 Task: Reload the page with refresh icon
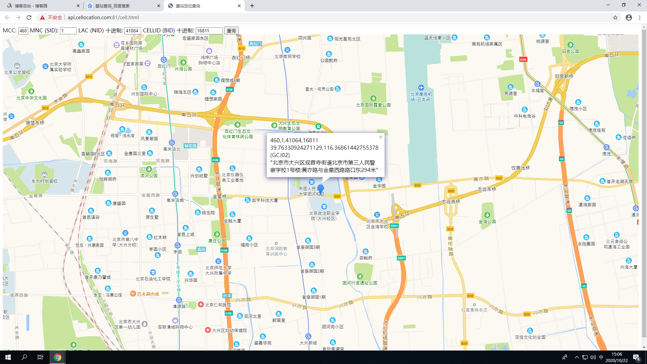pyautogui.click(x=29, y=18)
